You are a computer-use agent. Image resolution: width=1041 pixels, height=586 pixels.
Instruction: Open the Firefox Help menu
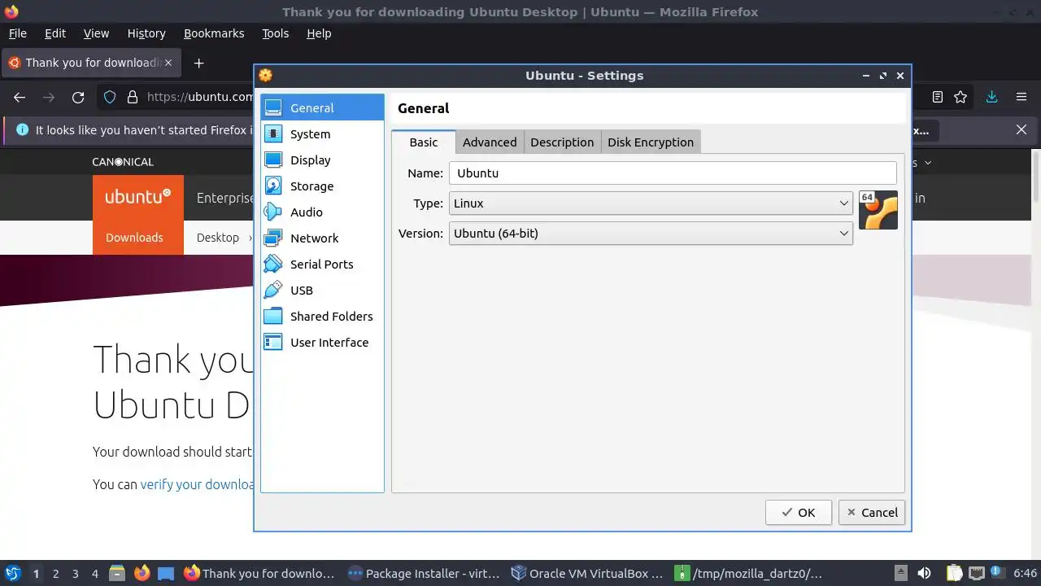point(319,33)
